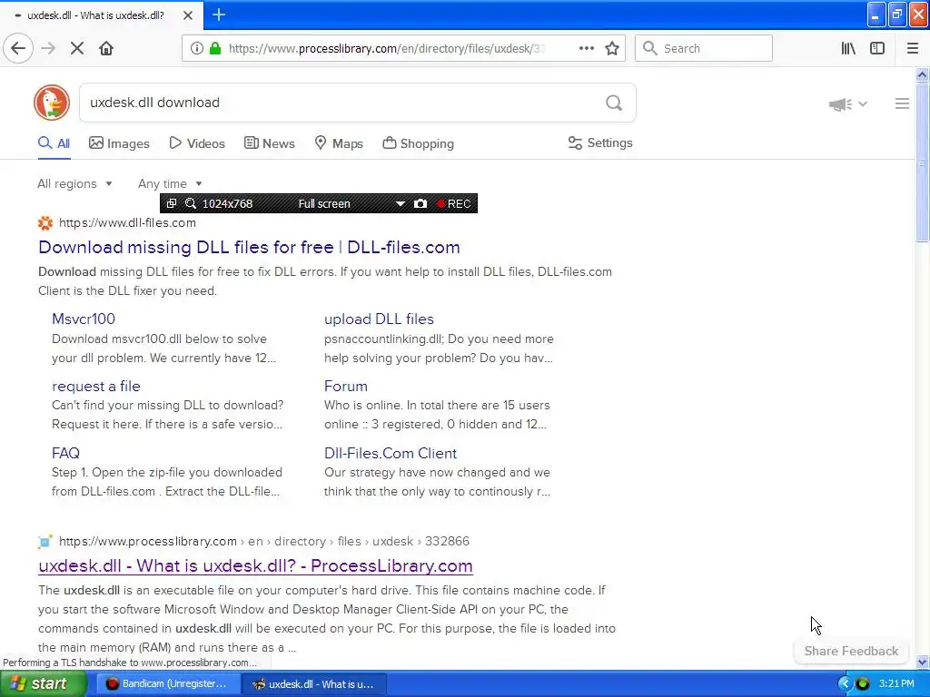930x697 pixels.
Task: Open Download missing DLL files result link
Action: coord(249,247)
